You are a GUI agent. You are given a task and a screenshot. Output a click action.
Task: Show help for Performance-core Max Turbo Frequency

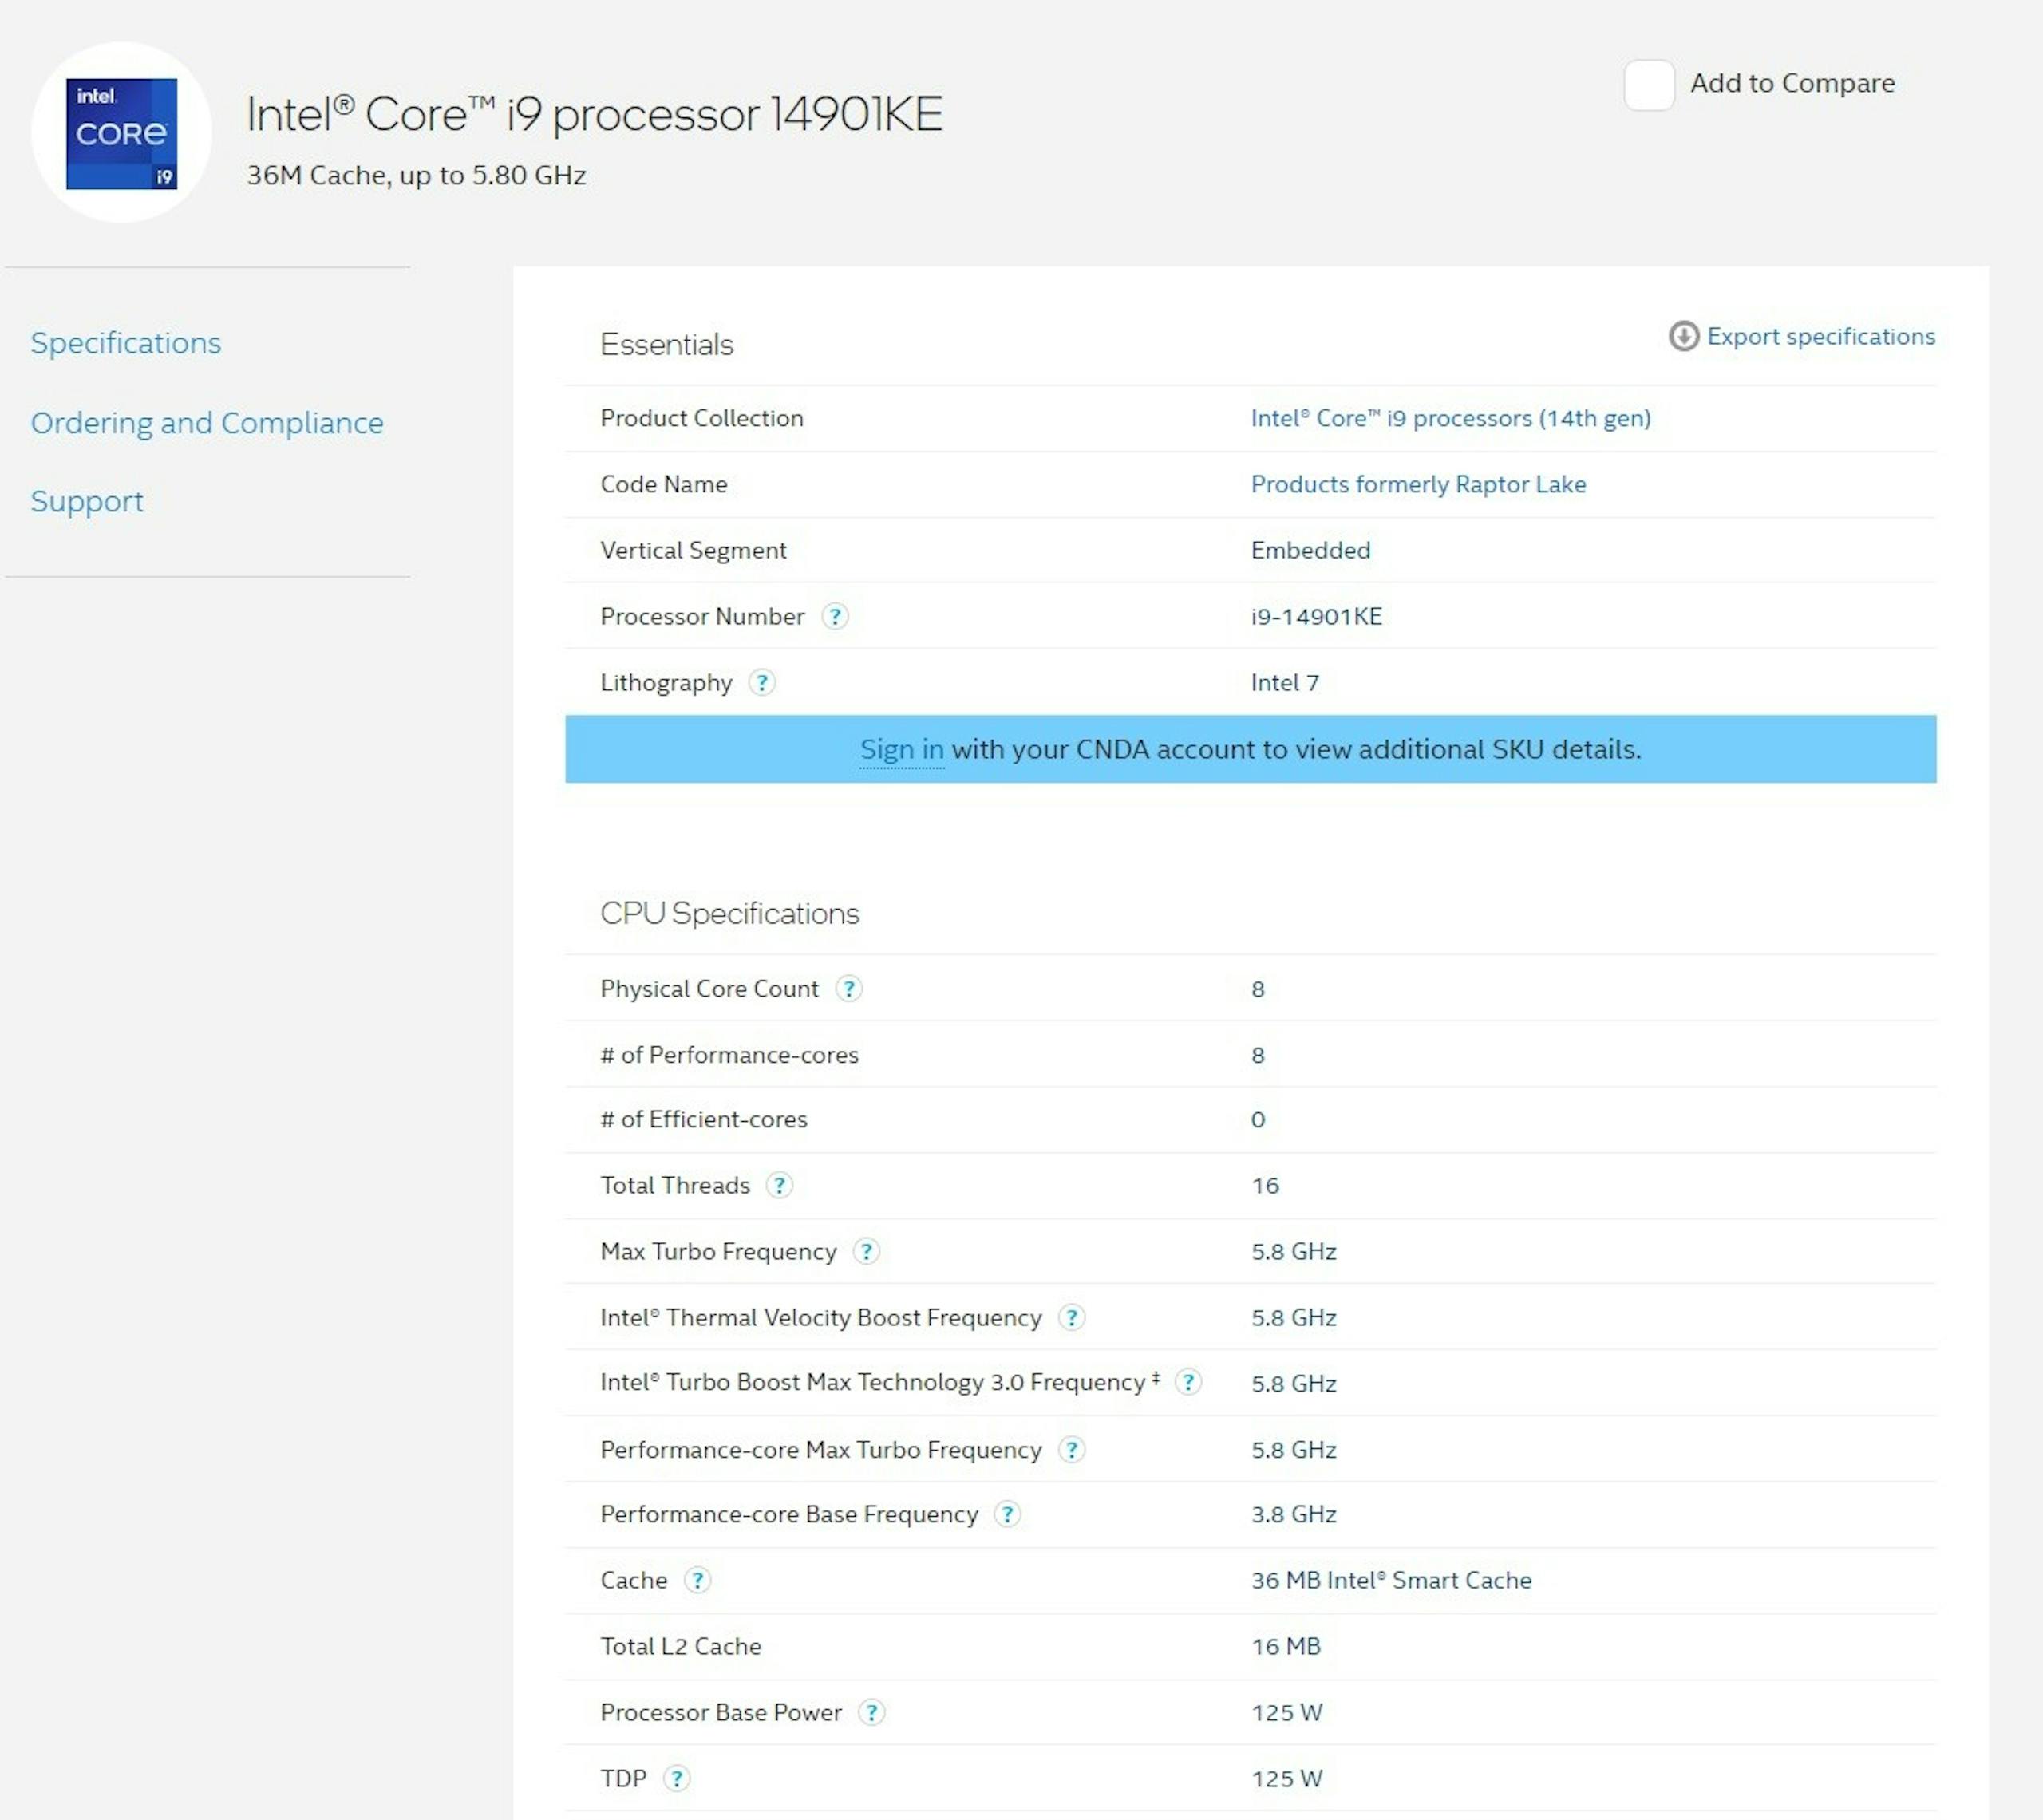tap(1071, 1449)
